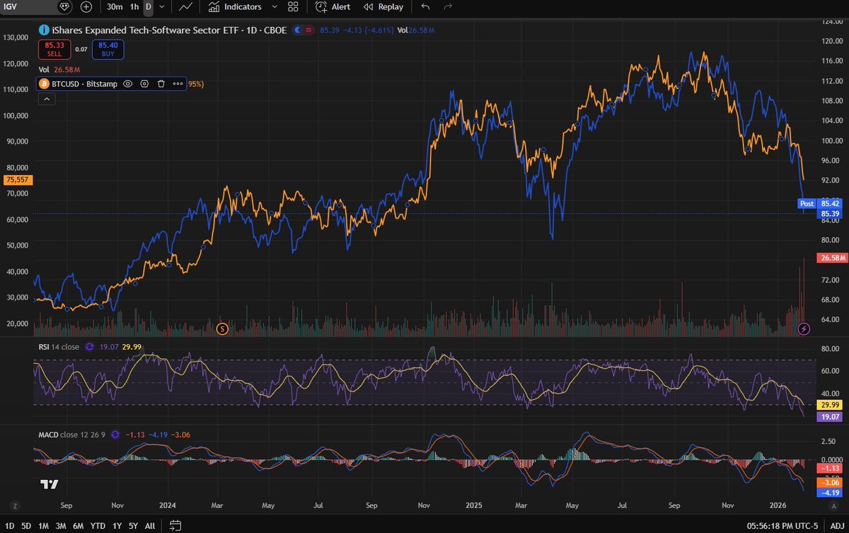
Task: Click the orange S split marker on the time axis
Action: click(222, 328)
